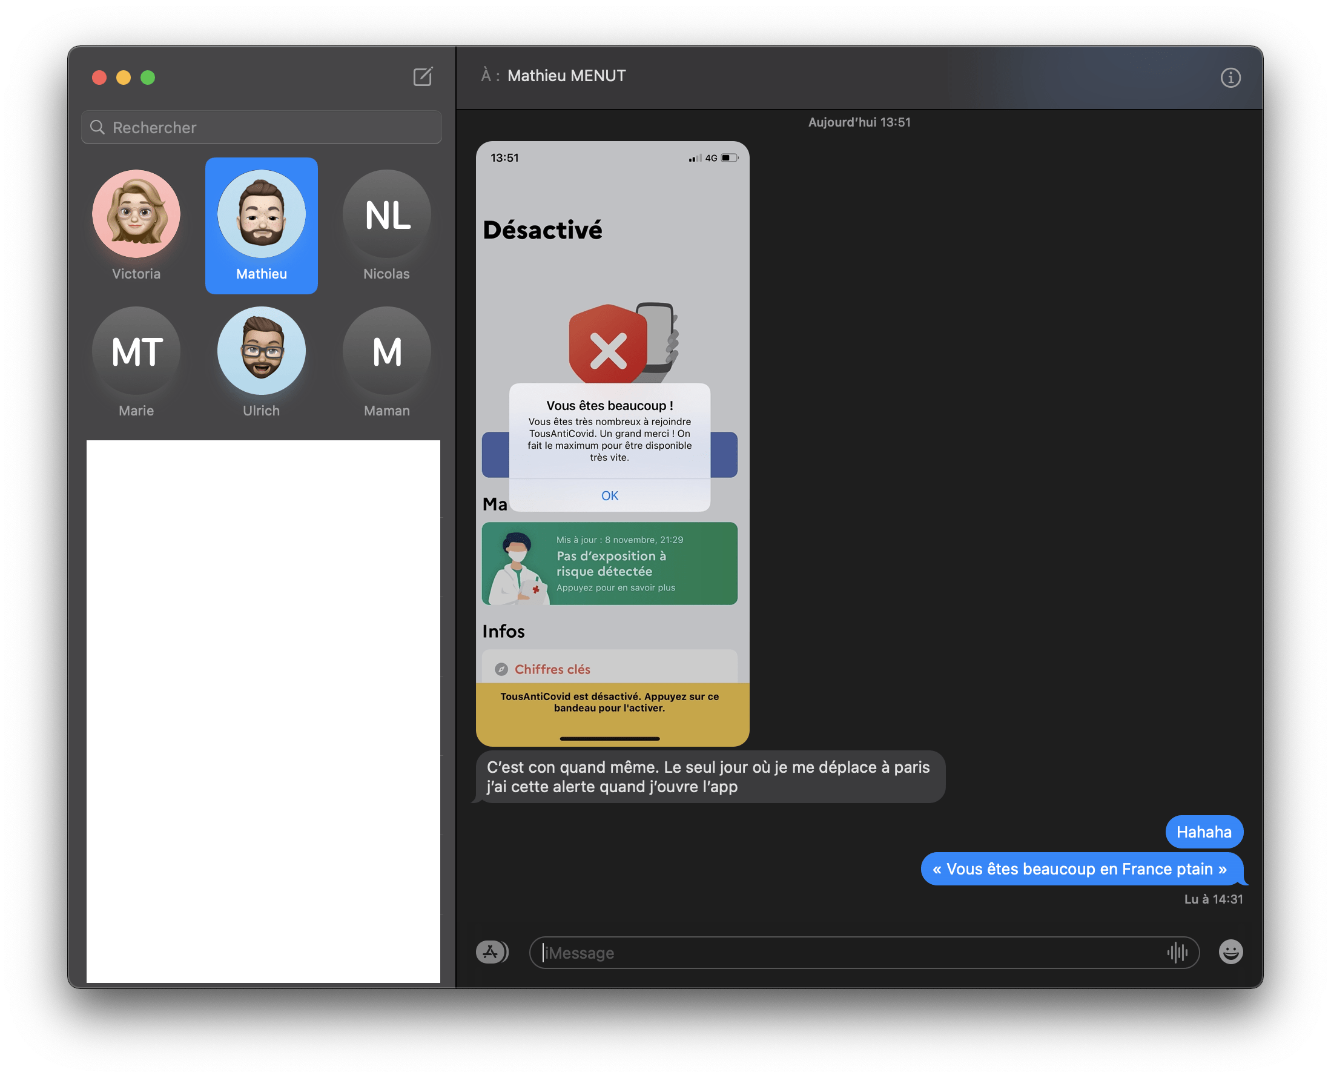Viewport: 1331px width, 1078px height.
Task: Click the green macOS fullscreen window button
Action: [148, 78]
